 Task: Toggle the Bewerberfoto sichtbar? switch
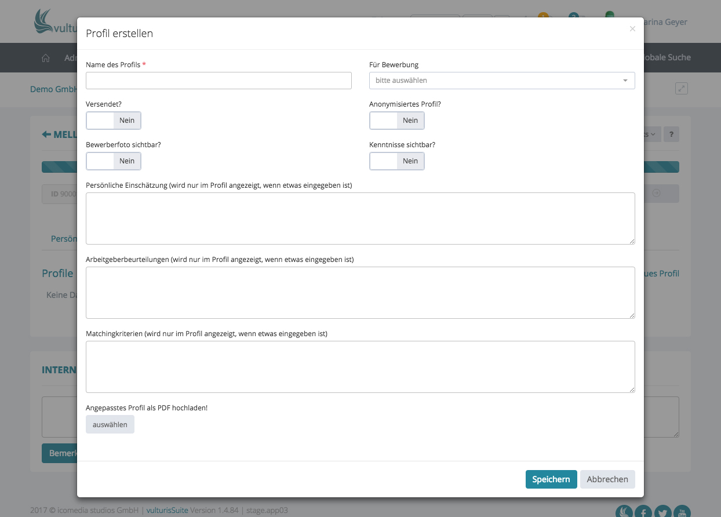tap(114, 161)
